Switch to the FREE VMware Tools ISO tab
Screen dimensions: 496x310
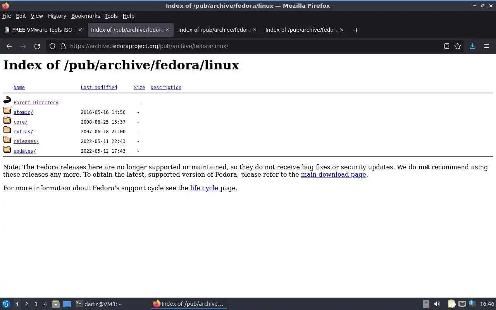pos(43,30)
